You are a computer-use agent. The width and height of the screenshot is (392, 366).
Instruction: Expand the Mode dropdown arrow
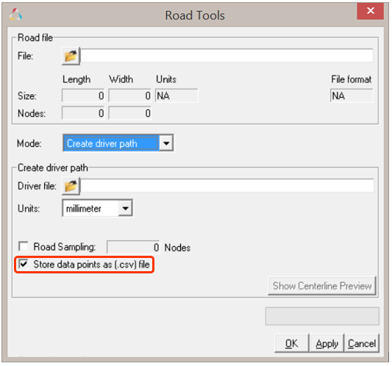point(166,143)
